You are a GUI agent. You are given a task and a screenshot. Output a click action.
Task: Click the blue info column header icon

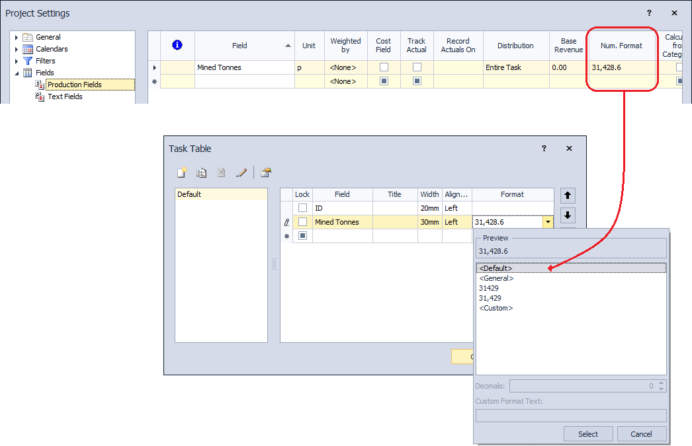pos(177,46)
